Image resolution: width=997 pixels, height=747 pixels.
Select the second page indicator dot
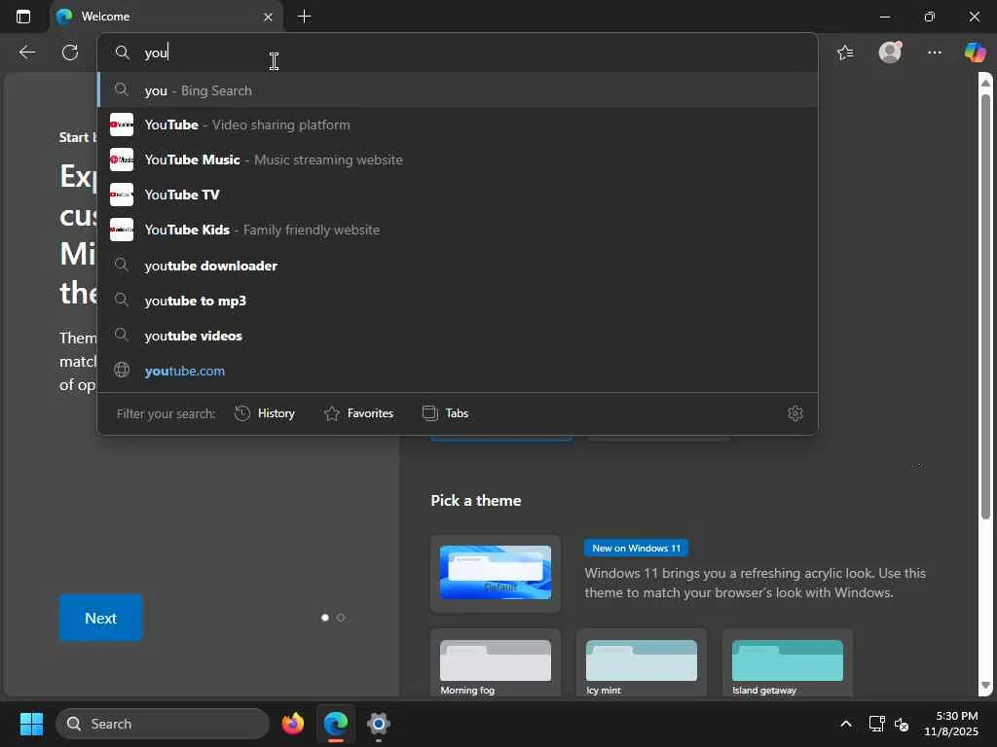coord(341,618)
